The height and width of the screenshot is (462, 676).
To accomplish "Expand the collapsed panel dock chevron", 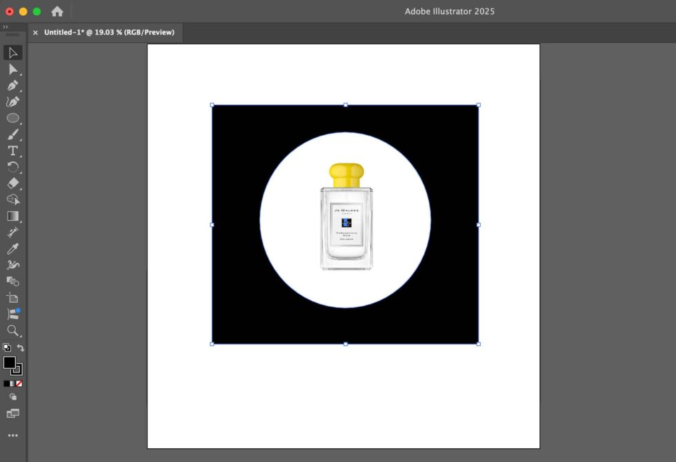I will click(x=7, y=28).
